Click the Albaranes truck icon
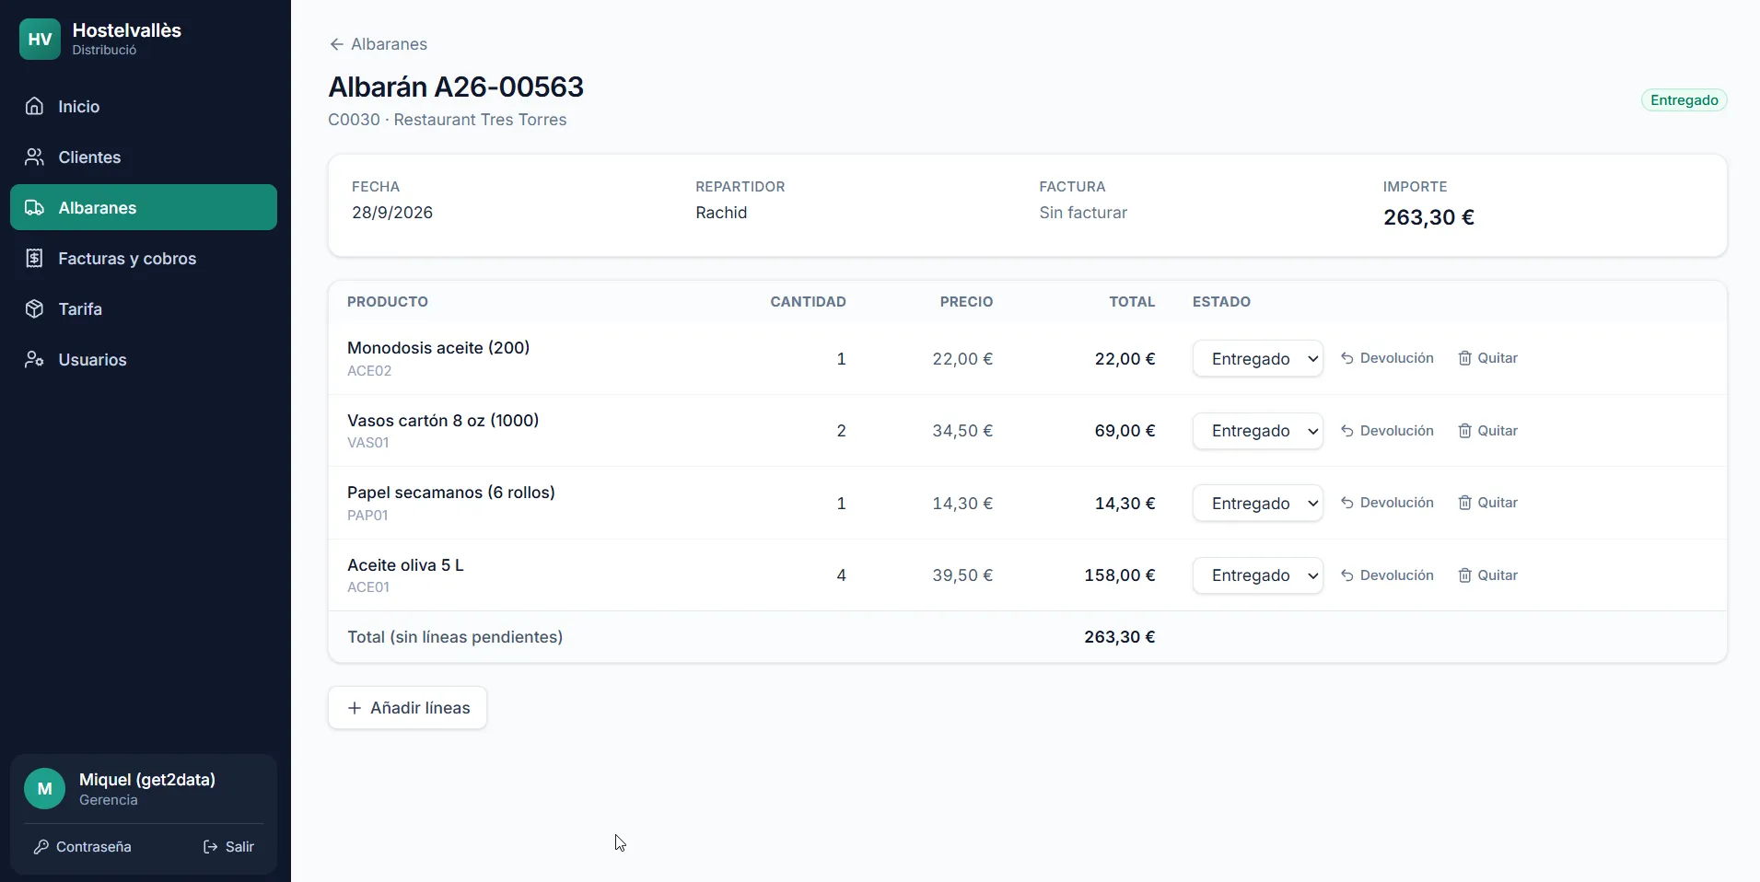Screen dimensions: 1760x882 tap(34, 207)
